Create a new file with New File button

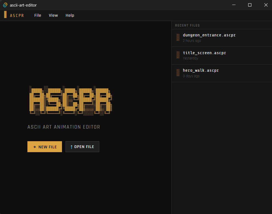[45, 147]
